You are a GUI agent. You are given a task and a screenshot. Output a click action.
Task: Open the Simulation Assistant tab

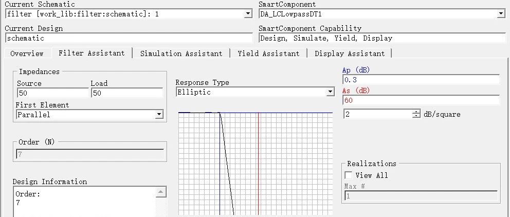click(x=181, y=53)
